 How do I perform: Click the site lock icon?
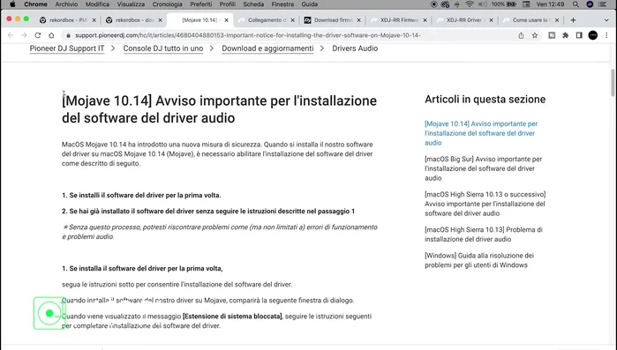[68, 35]
